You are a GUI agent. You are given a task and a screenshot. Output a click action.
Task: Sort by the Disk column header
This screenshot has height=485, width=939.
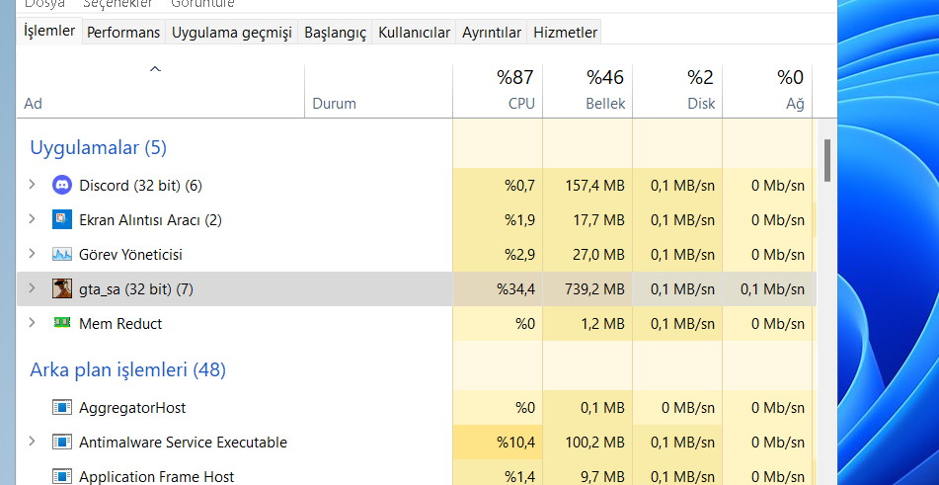point(677,90)
